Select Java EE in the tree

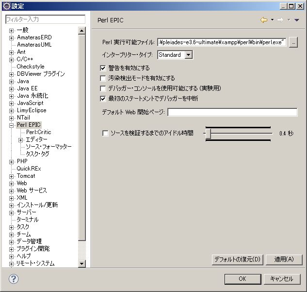click(x=28, y=88)
